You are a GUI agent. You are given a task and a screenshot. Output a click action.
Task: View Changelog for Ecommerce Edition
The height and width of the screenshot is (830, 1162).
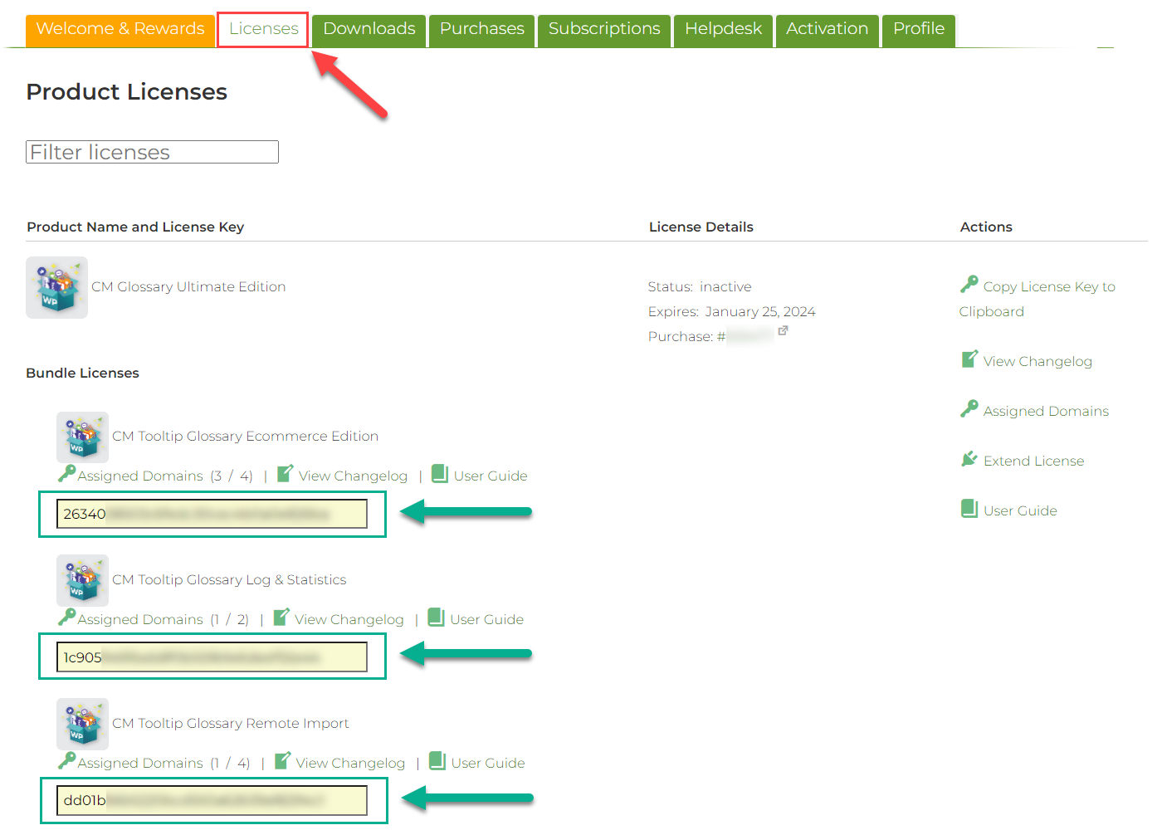(x=353, y=476)
